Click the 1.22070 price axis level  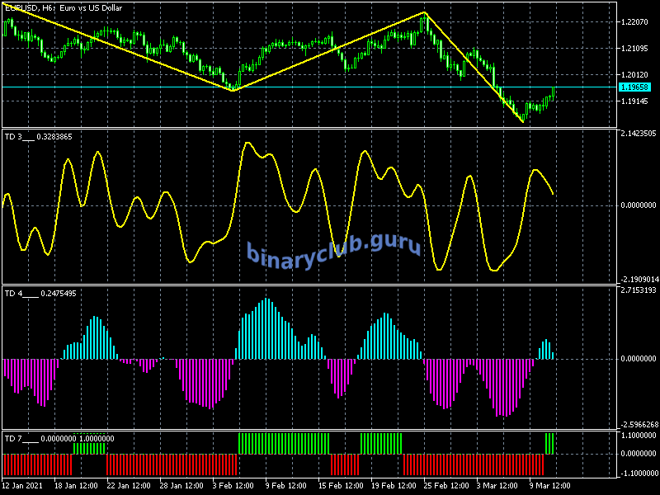tap(637, 21)
